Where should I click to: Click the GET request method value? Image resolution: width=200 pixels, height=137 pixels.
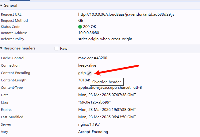pos(82,21)
